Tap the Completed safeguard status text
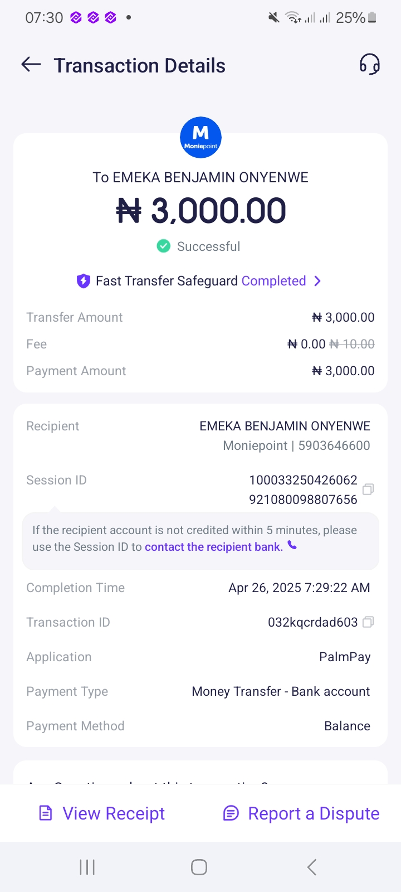The image size is (401, 892). 273,281
